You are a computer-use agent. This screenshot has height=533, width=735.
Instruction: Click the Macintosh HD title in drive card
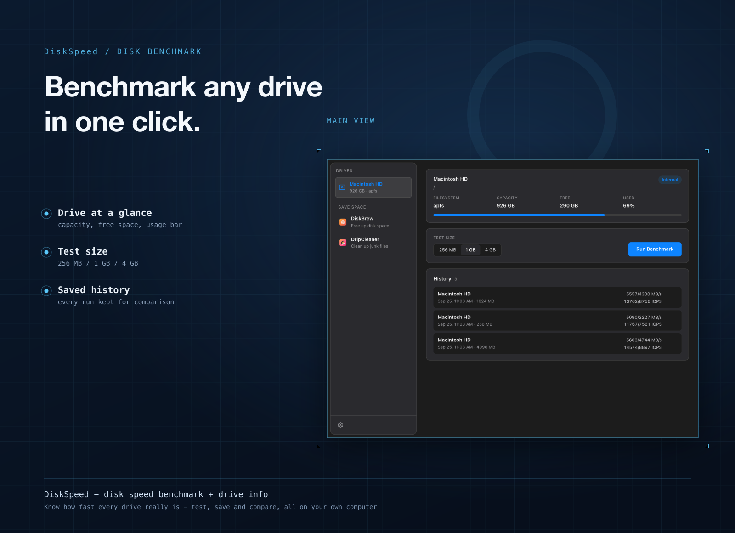click(x=450, y=179)
